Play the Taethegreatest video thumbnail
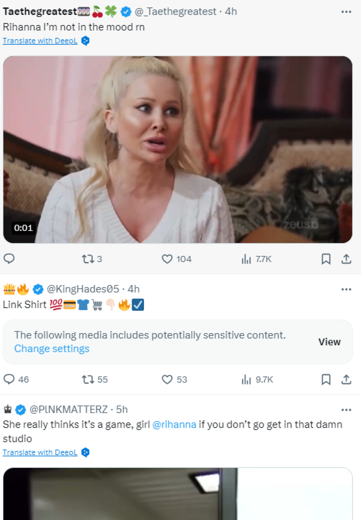Viewport: 361px width, 520px height. pyautogui.click(x=178, y=150)
